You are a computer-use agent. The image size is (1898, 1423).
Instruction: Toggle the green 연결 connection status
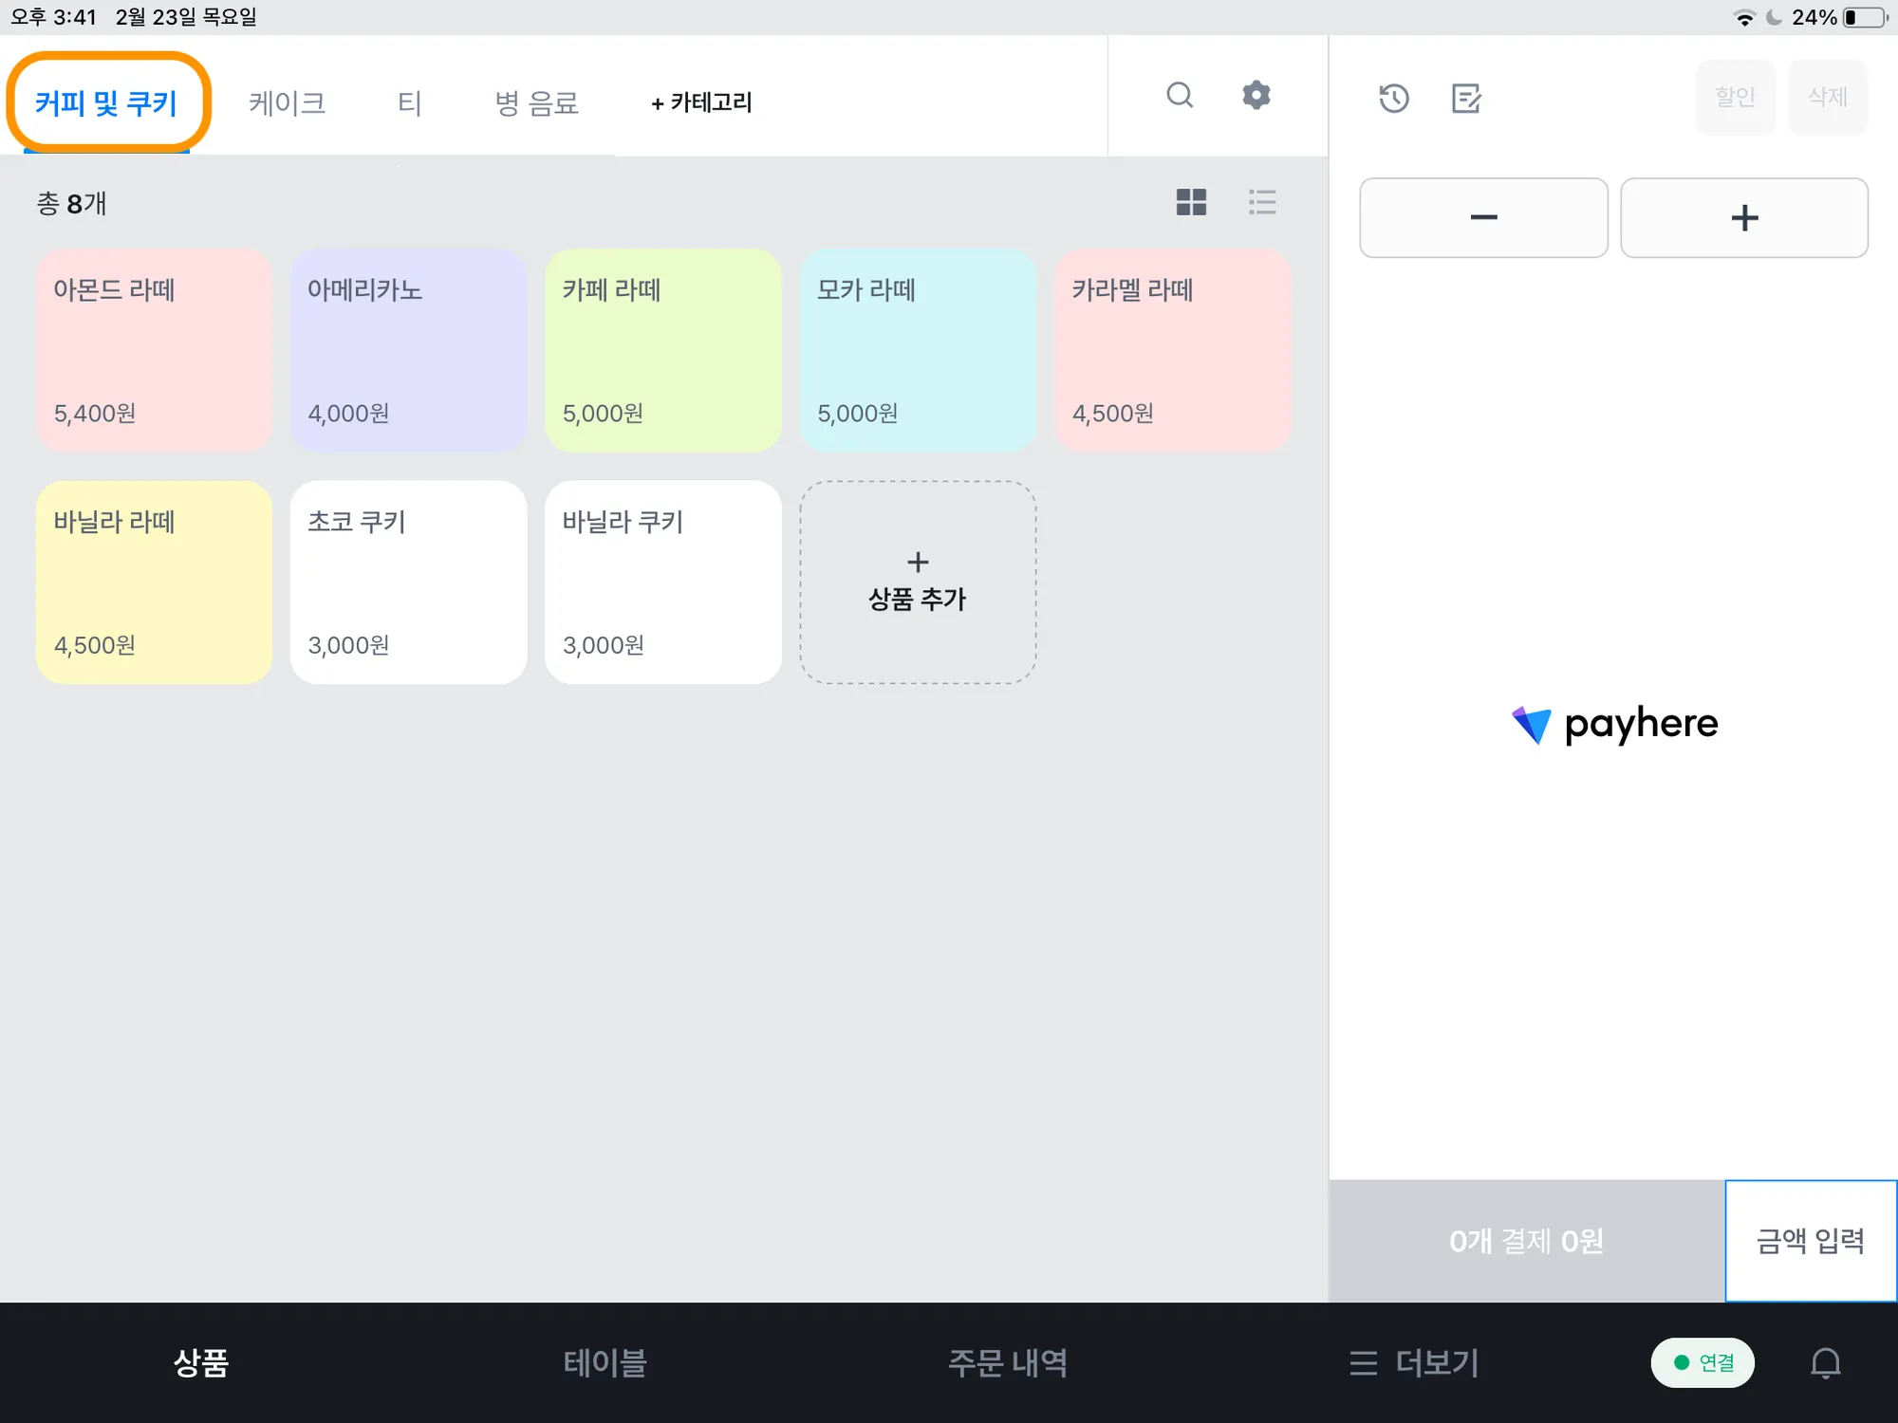(1703, 1363)
